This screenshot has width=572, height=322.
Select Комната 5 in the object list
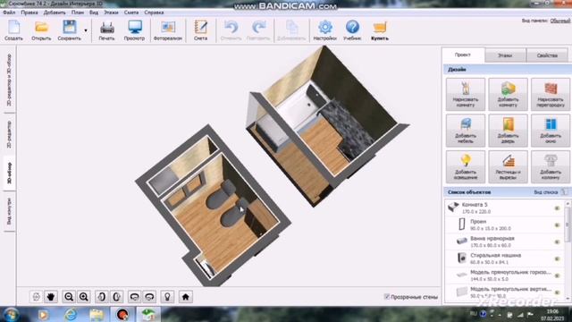pos(503,208)
